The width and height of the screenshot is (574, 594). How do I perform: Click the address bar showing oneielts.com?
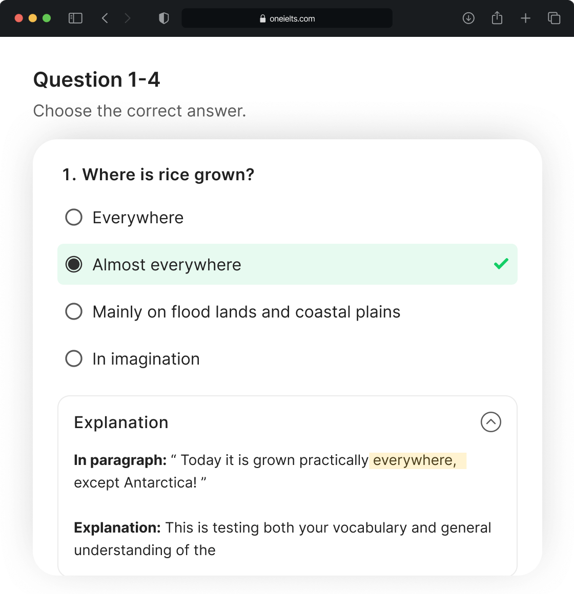(x=287, y=18)
